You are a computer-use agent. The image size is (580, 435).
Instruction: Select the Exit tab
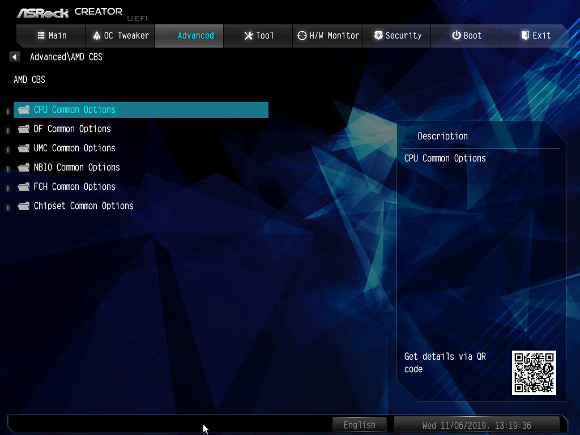(x=535, y=36)
